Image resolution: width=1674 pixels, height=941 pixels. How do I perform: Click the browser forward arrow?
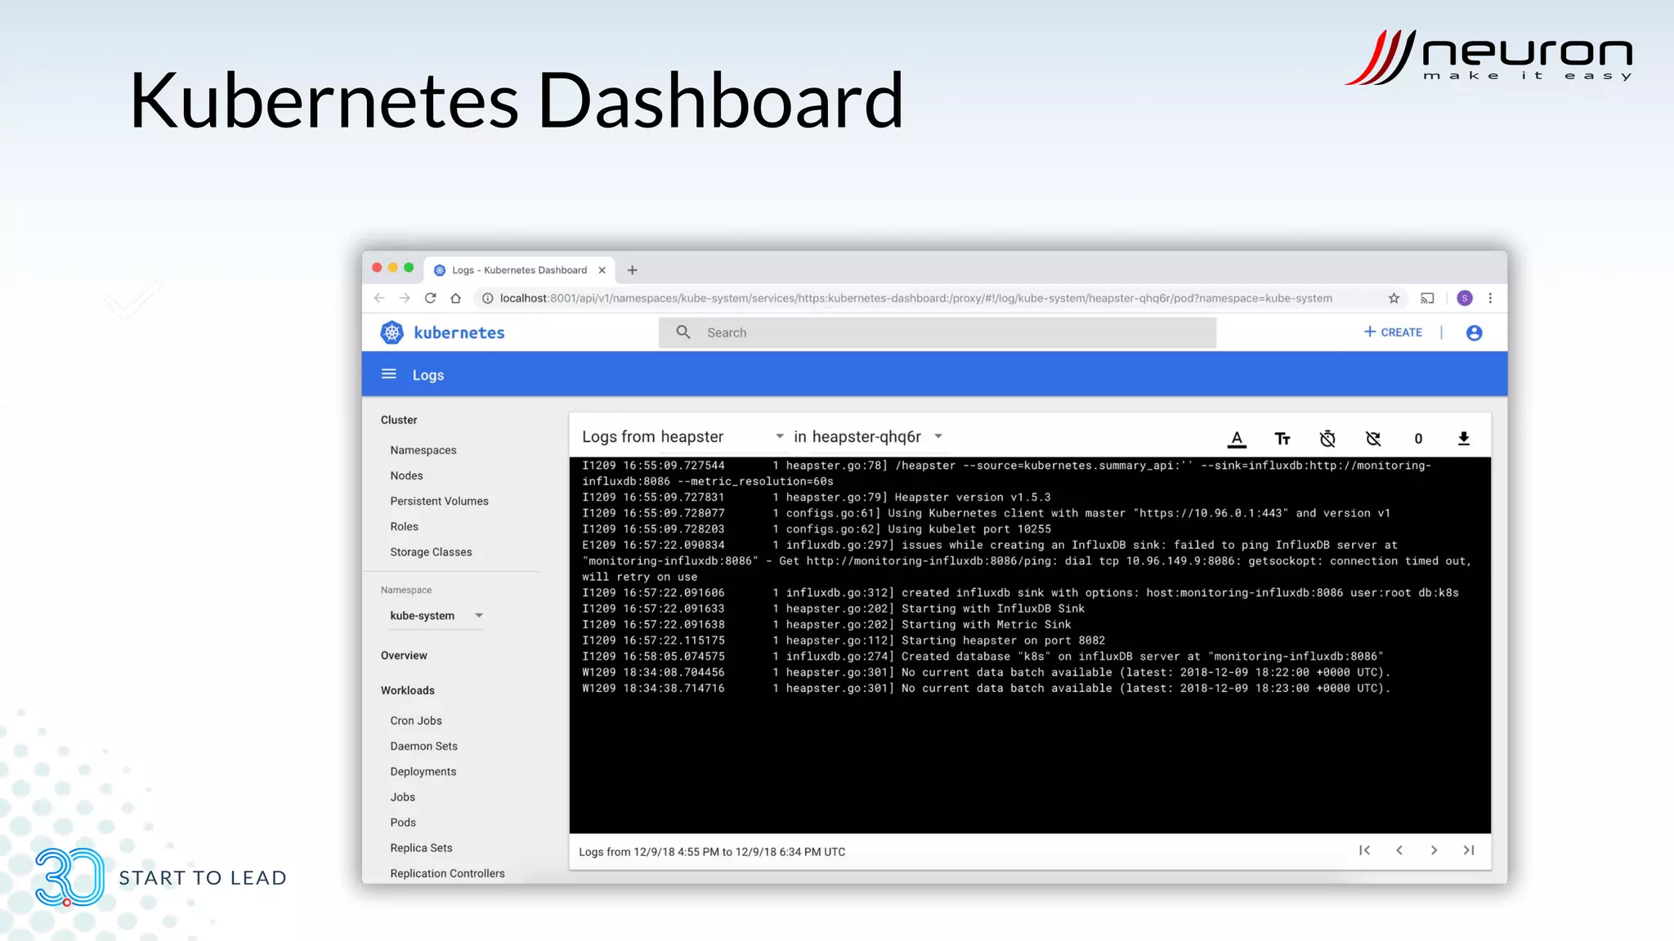click(x=405, y=298)
